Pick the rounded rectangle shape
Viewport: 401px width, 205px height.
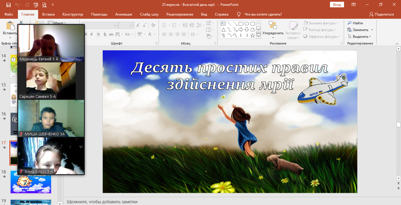click(252, 24)
